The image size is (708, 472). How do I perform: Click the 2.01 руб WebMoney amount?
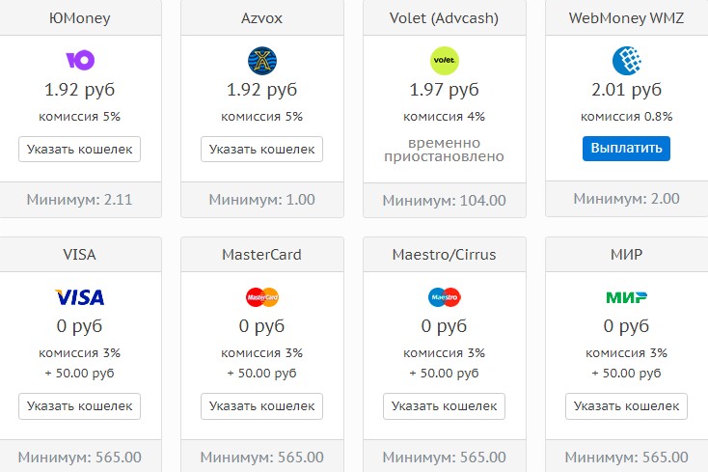(627, 90)
